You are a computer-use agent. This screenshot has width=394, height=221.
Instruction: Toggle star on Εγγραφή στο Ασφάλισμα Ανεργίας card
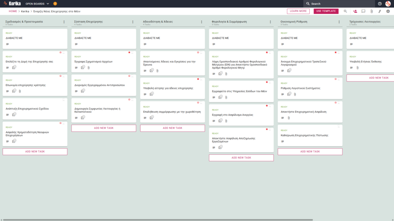click(x=267, y=106)
